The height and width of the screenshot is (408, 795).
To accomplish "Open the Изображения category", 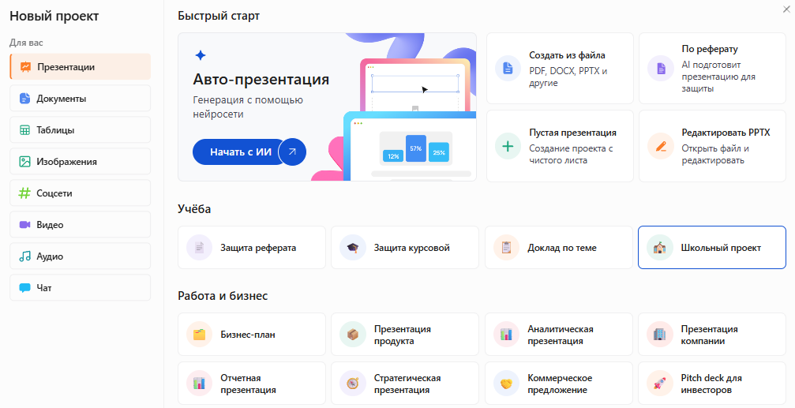I will [80, 162].
